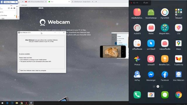The width and height of the screenshot is (187, 105).
Task: Open File Explorer from the taskbar
Action: (17, 103)
